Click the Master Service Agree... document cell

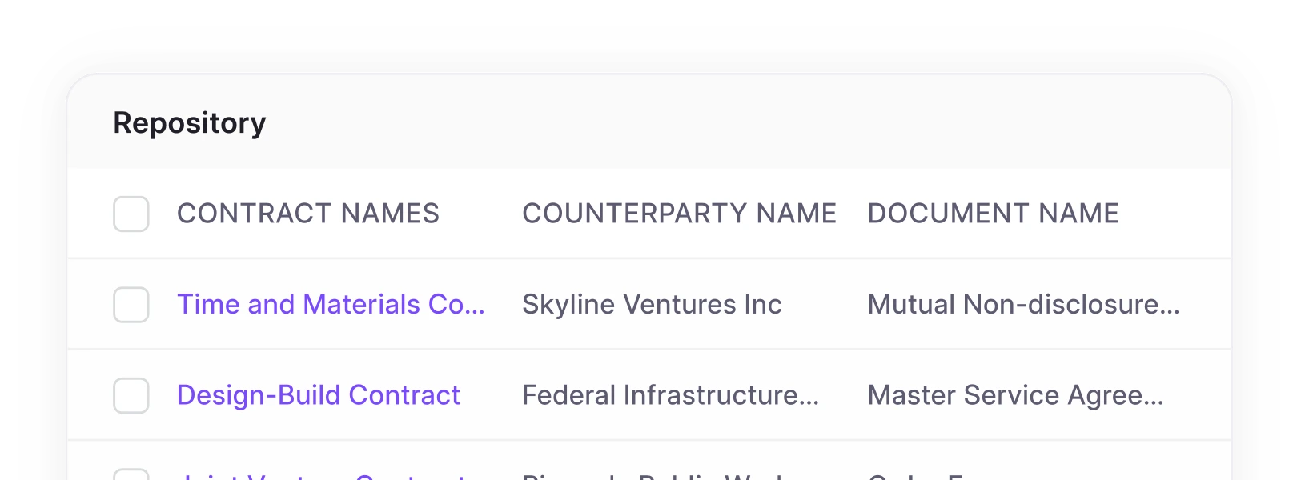[1015, 395]
